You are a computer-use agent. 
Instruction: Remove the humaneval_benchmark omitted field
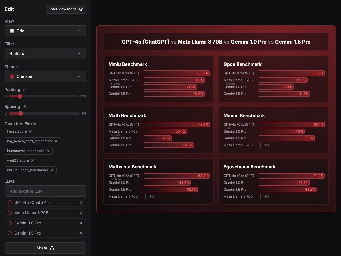pyautogui.click(x=48, y=151)
